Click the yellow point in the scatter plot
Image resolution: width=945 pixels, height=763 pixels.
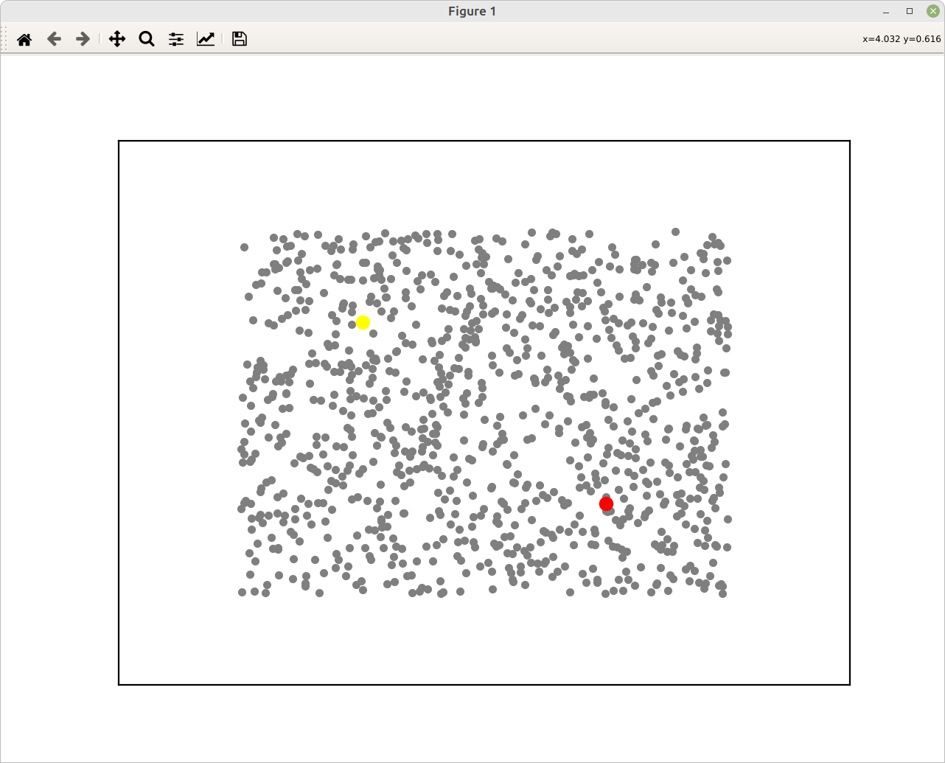pos(363,323)
